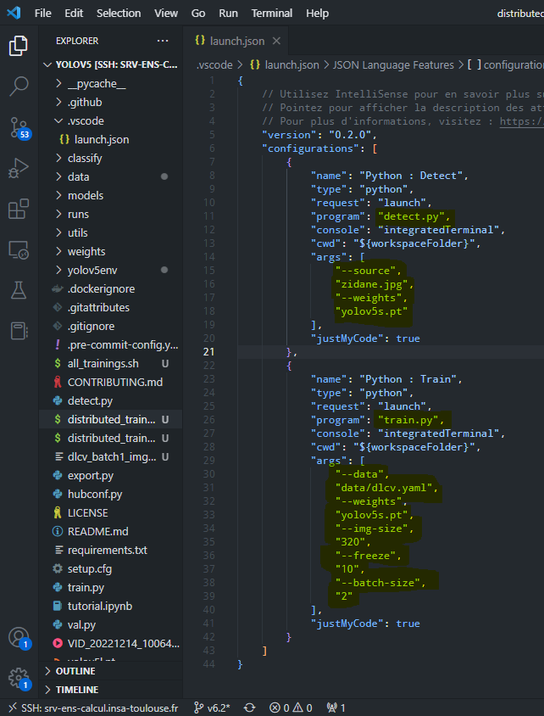Viewport: 544px width, 716px height.
Task: Open the val.py file
Action: click(111, 624)
